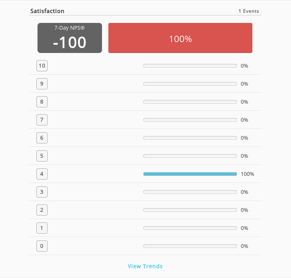Click the red 100% detractors bar
291x278 pixels.
coord(180,38)
